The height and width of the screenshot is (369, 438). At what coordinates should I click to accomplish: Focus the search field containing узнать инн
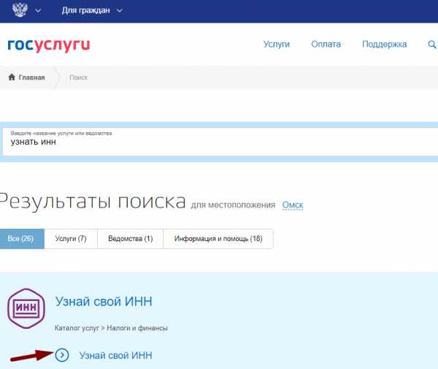pyautogui.click(x=220, y=142)
